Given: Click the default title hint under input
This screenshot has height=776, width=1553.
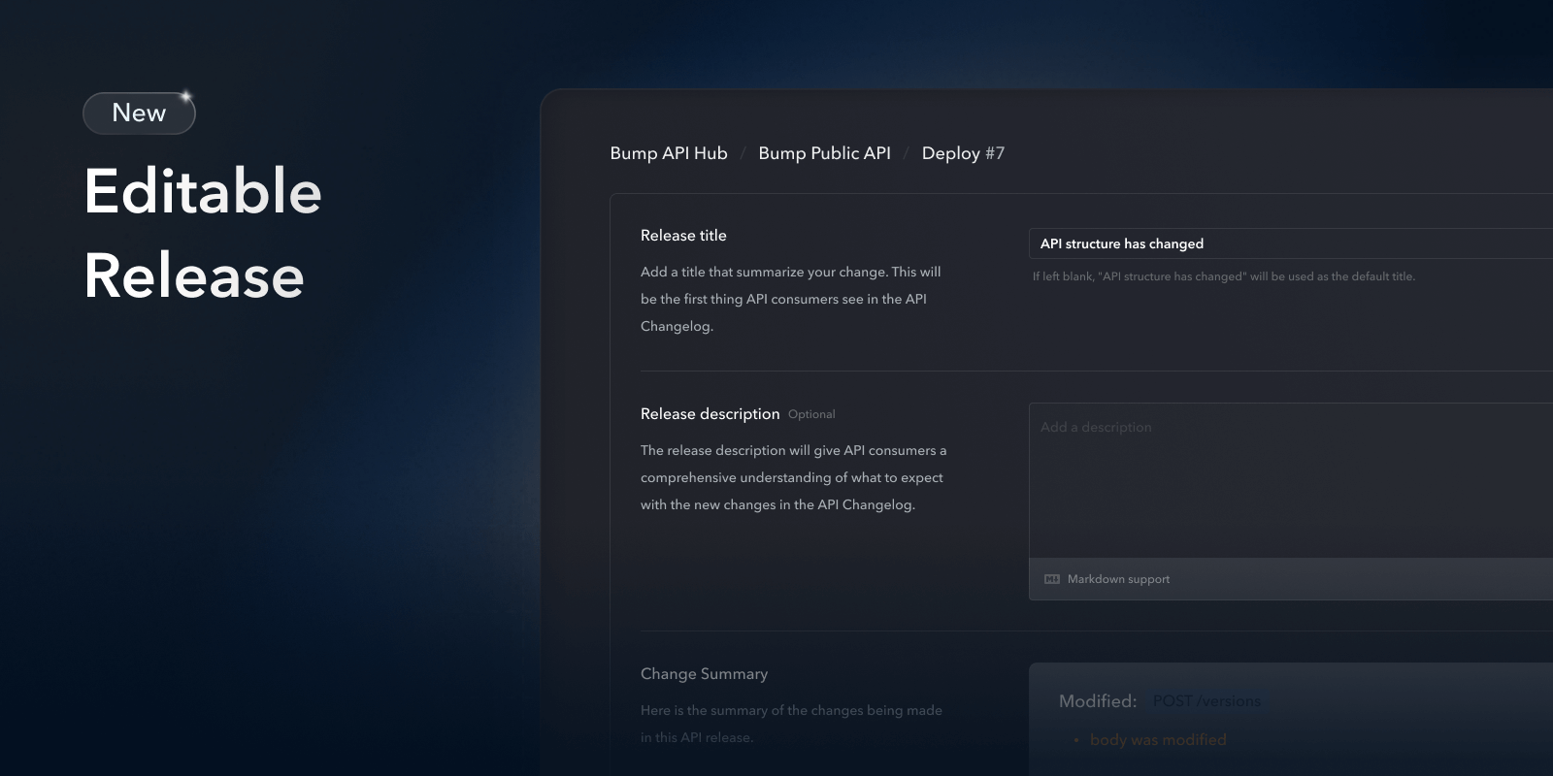Looking at the screenshot, I should click(1223, 276).
